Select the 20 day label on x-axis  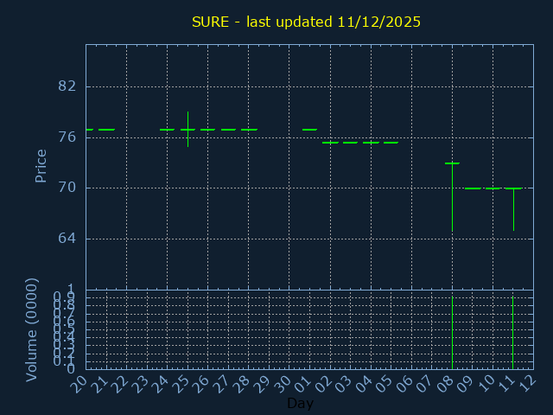tap(79, 382)
